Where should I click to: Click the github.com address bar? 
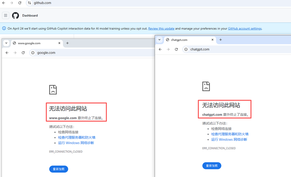coord(158,3)
